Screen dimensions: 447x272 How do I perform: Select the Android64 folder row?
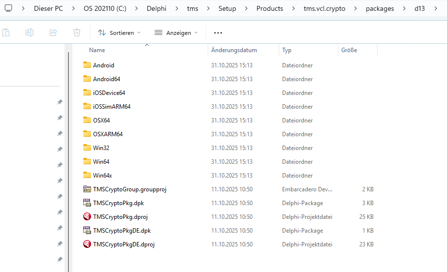[106, 79]
